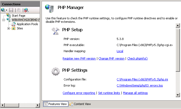This screenshot has width=181, height=109.
Task: Click Configure error reporting link
Action: point(79,93)
